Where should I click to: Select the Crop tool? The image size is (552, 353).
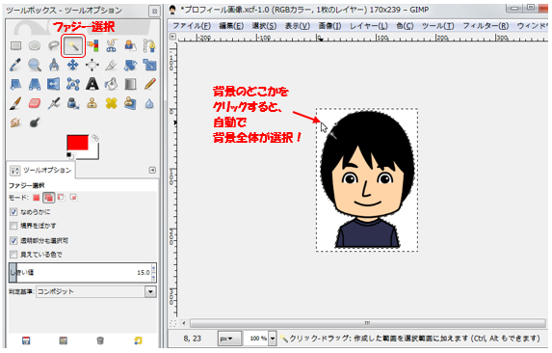pos(111,65)
